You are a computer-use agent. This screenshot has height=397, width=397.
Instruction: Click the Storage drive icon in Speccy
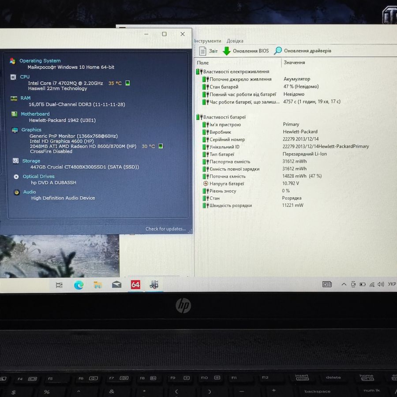pos(16,161)
